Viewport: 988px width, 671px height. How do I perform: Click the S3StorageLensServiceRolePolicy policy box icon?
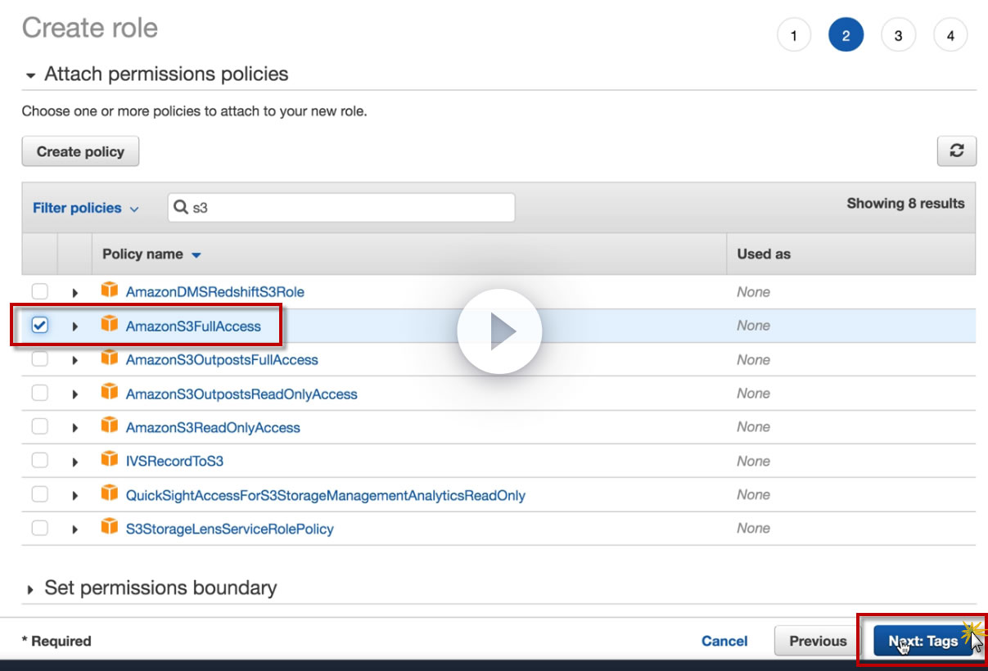pos(110,528)
